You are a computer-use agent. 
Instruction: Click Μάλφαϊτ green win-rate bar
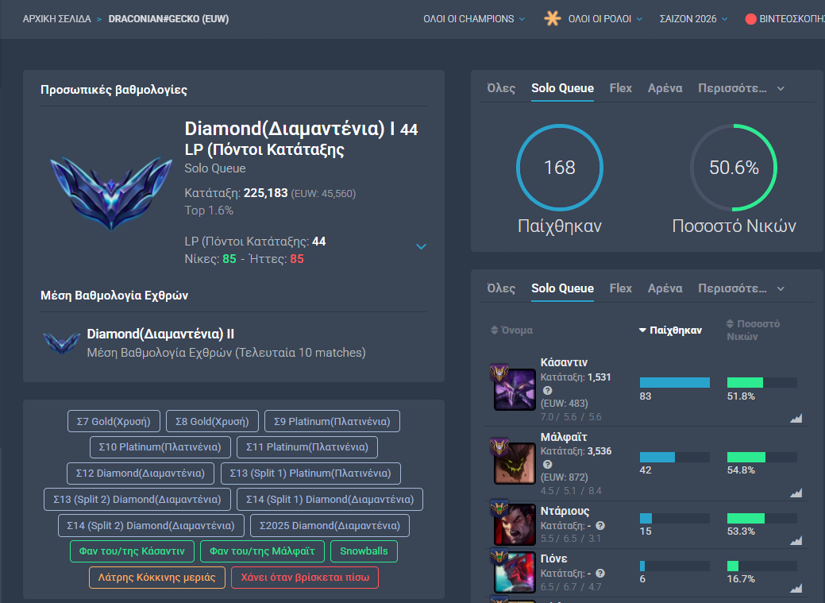746,457
